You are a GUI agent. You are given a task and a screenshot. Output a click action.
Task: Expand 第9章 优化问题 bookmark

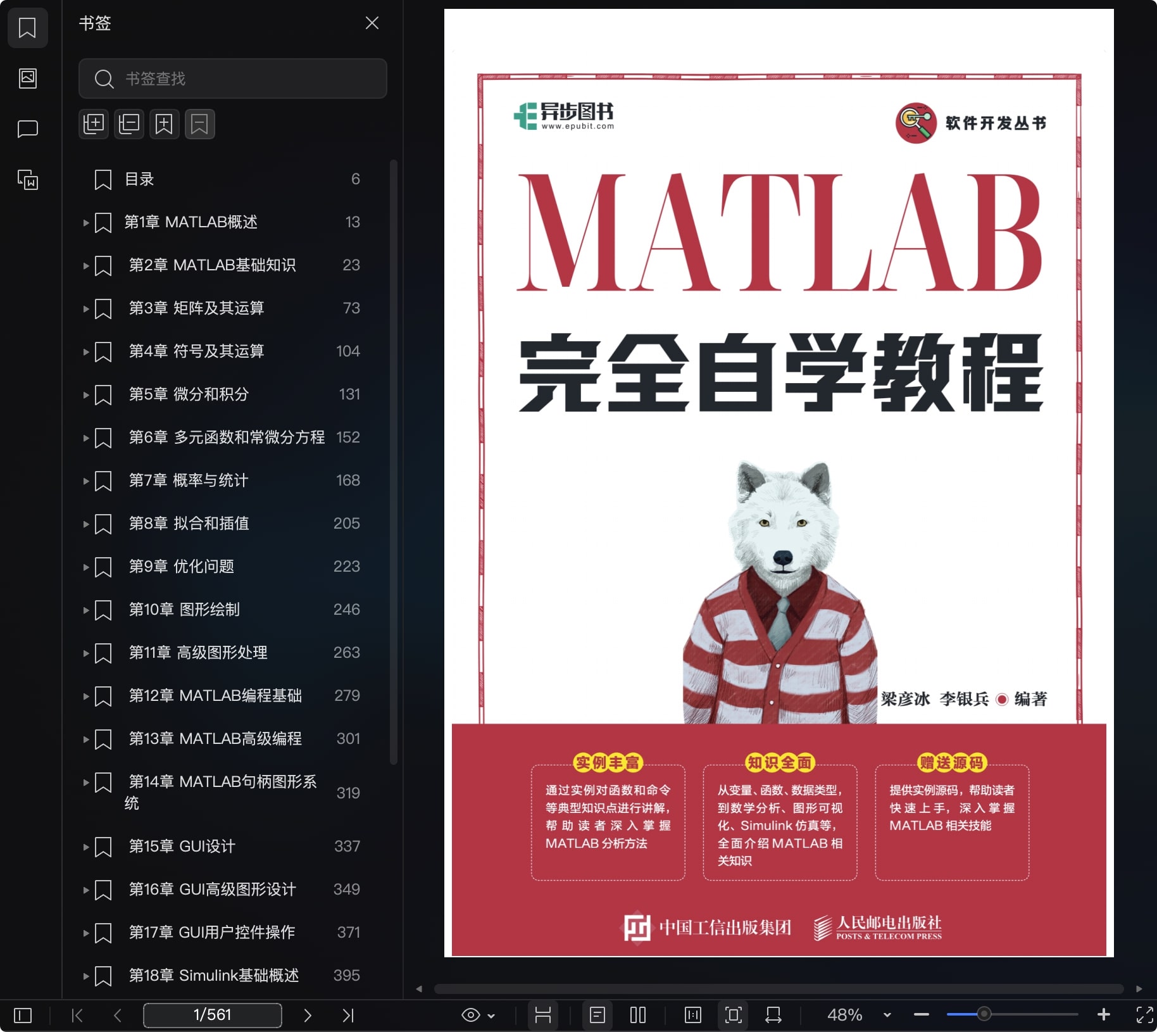85,567
